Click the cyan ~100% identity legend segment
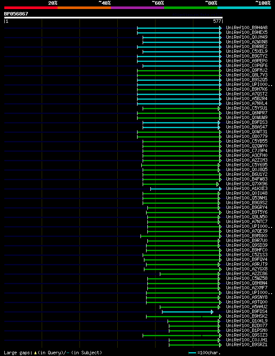This screenshot has width=275, height=356. [x=244, y=8]
